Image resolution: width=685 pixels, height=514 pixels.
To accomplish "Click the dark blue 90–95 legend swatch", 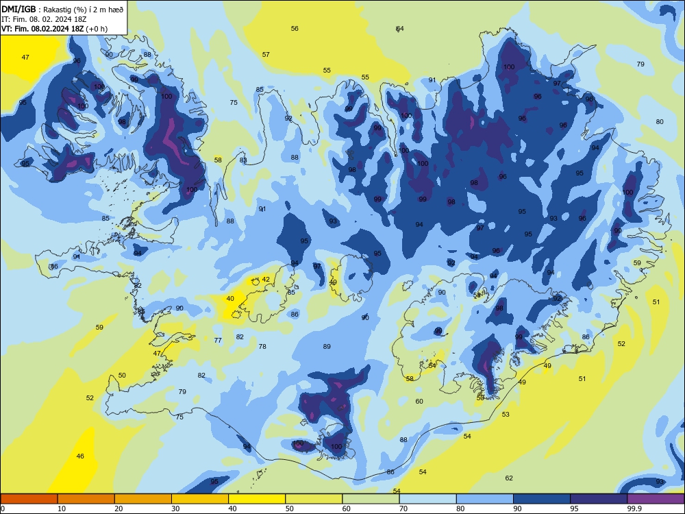I will (542, 499).
